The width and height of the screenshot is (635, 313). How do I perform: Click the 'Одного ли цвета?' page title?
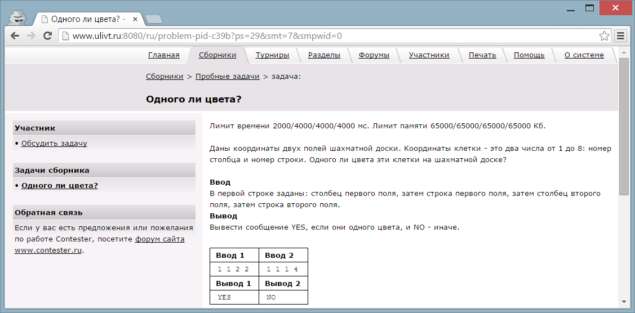coord(194,99)
